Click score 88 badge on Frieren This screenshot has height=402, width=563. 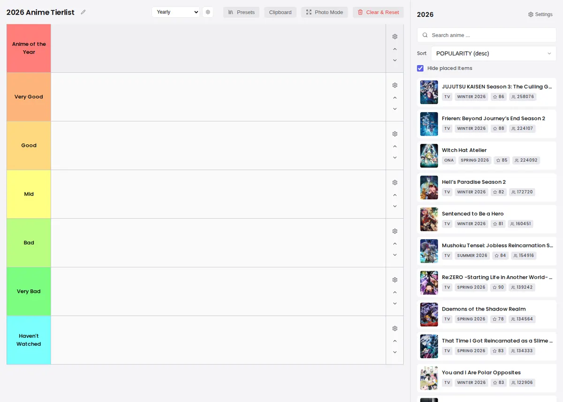coord(499,129)
